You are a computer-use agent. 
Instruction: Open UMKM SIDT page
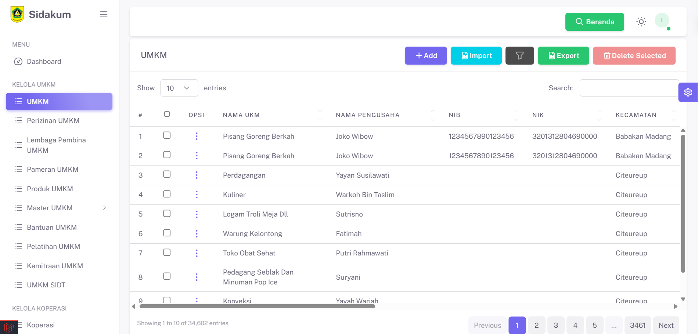tap(59, 285)
